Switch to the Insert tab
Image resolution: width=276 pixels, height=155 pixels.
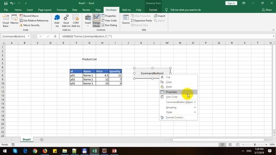30,10
